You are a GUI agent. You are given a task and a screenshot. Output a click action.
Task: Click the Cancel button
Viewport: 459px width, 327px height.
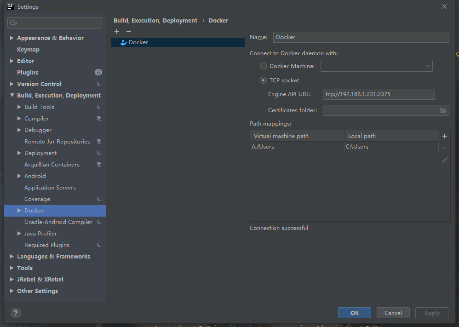[393, 313]
